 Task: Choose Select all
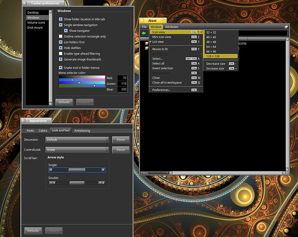[x=176, y=64]
